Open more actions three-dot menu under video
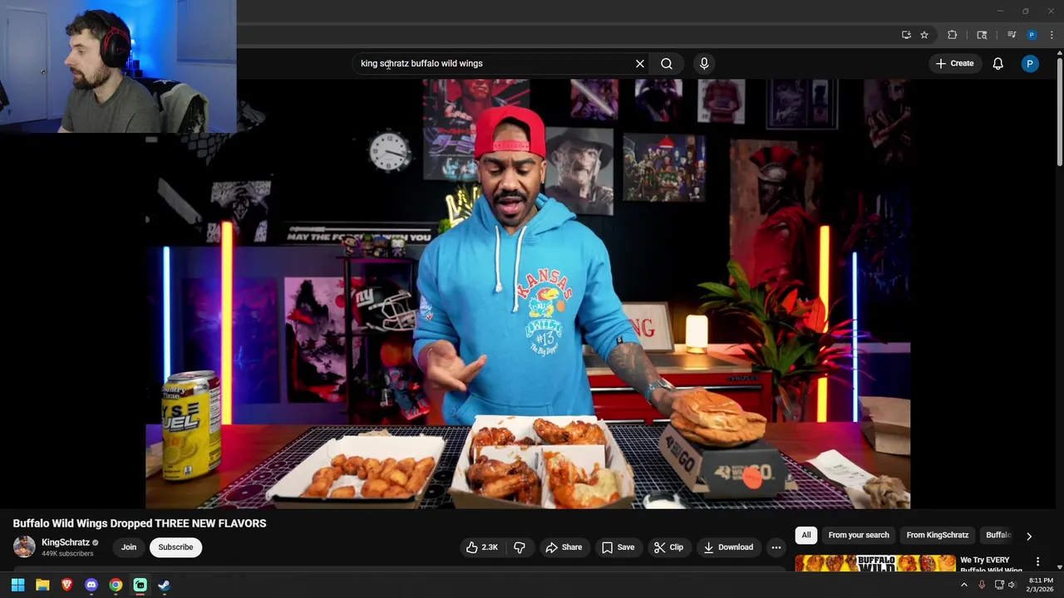This screenshot has height=598, width=1064. 776,547
